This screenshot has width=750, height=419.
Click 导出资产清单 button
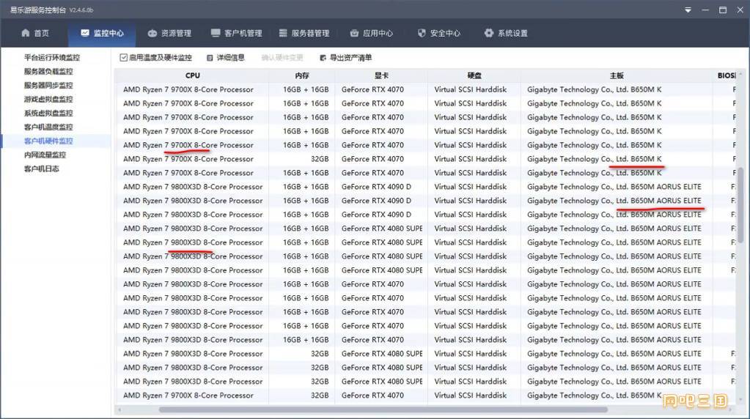pos(346,58)
